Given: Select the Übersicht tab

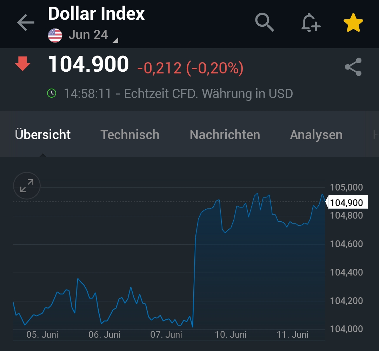Looking at the screenshot, I should point(43,135).
